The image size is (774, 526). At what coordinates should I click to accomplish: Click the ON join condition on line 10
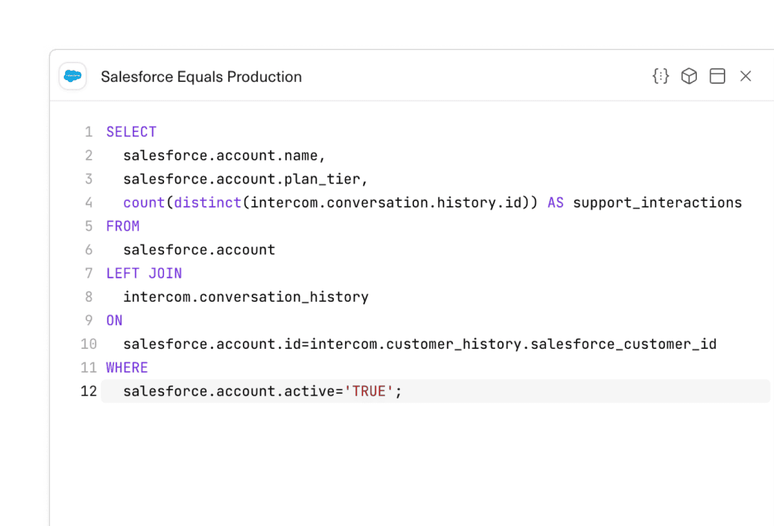click(420, 344)
